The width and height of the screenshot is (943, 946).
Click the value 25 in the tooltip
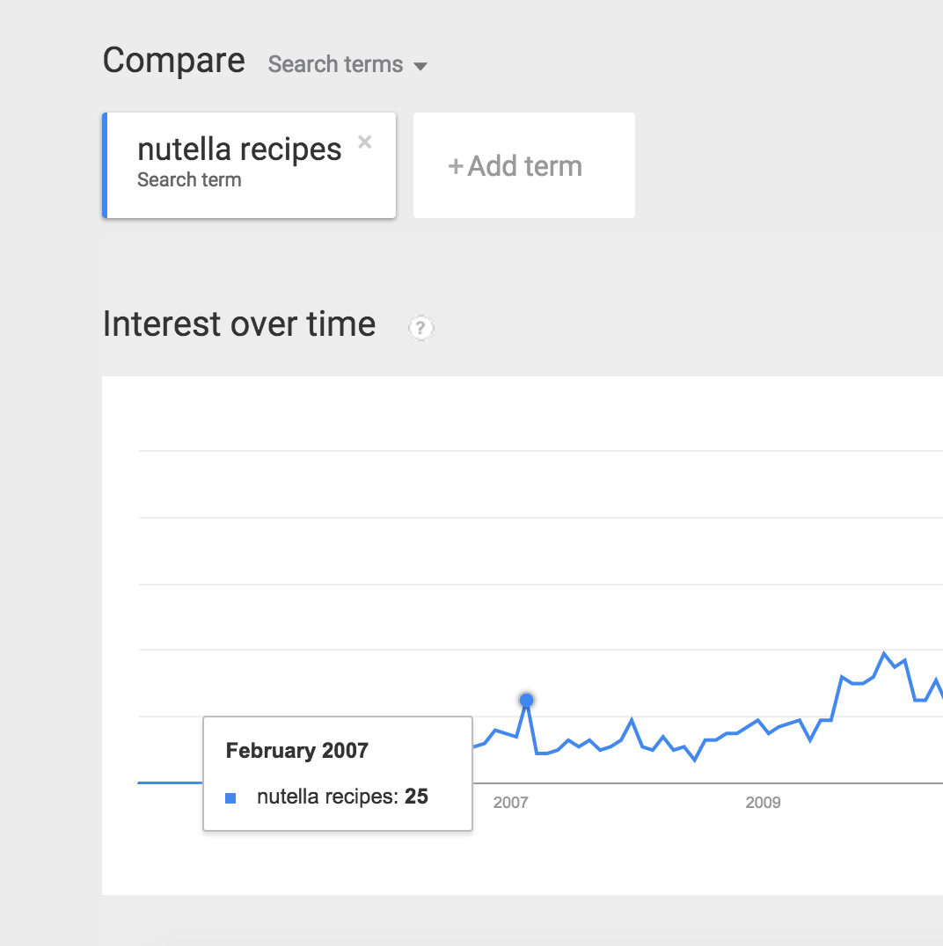(x=416, y=797)
